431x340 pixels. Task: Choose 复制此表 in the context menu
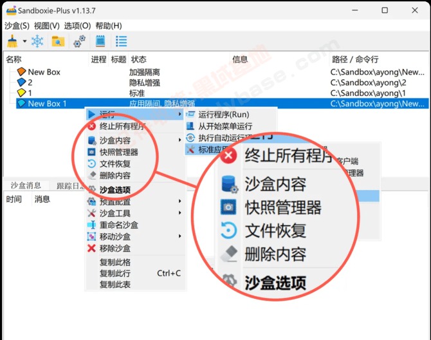coord(136,284)
